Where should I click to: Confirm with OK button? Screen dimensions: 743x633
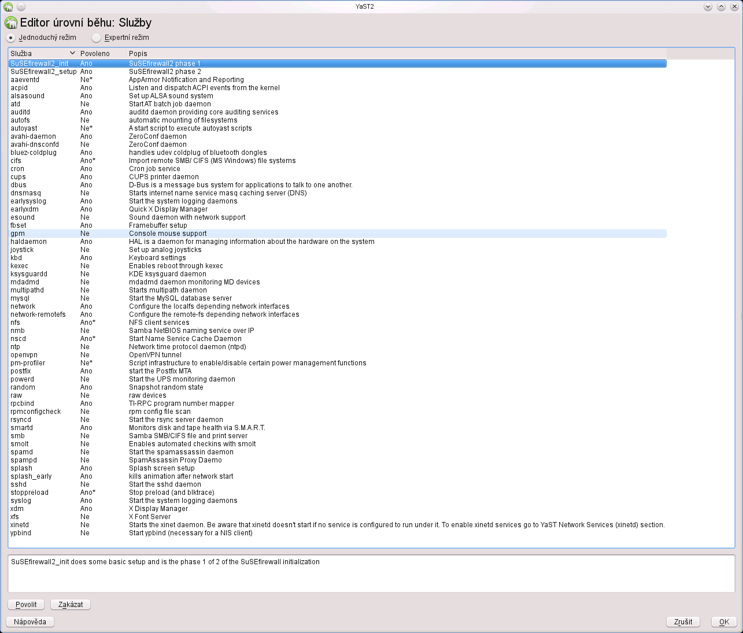pyautogui.click(x=724, y=622)
